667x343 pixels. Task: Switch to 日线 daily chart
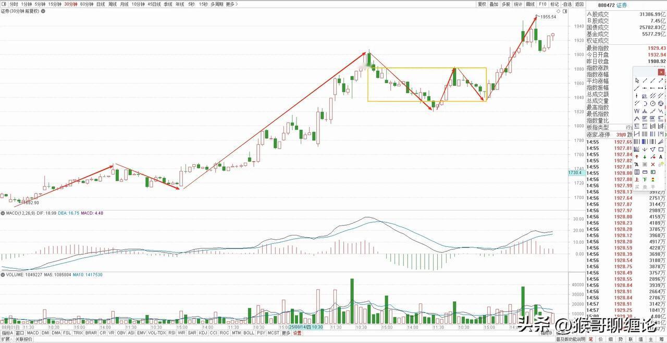coord(101,4)
